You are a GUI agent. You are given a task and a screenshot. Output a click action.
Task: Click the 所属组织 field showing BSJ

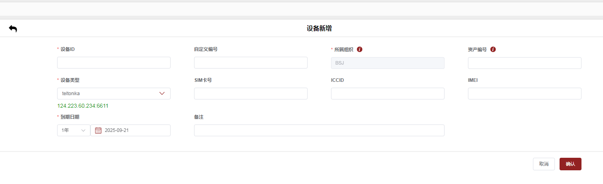click(x=387, y=63)
